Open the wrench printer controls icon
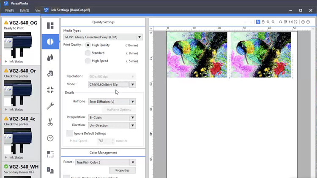 coord(50,106)
